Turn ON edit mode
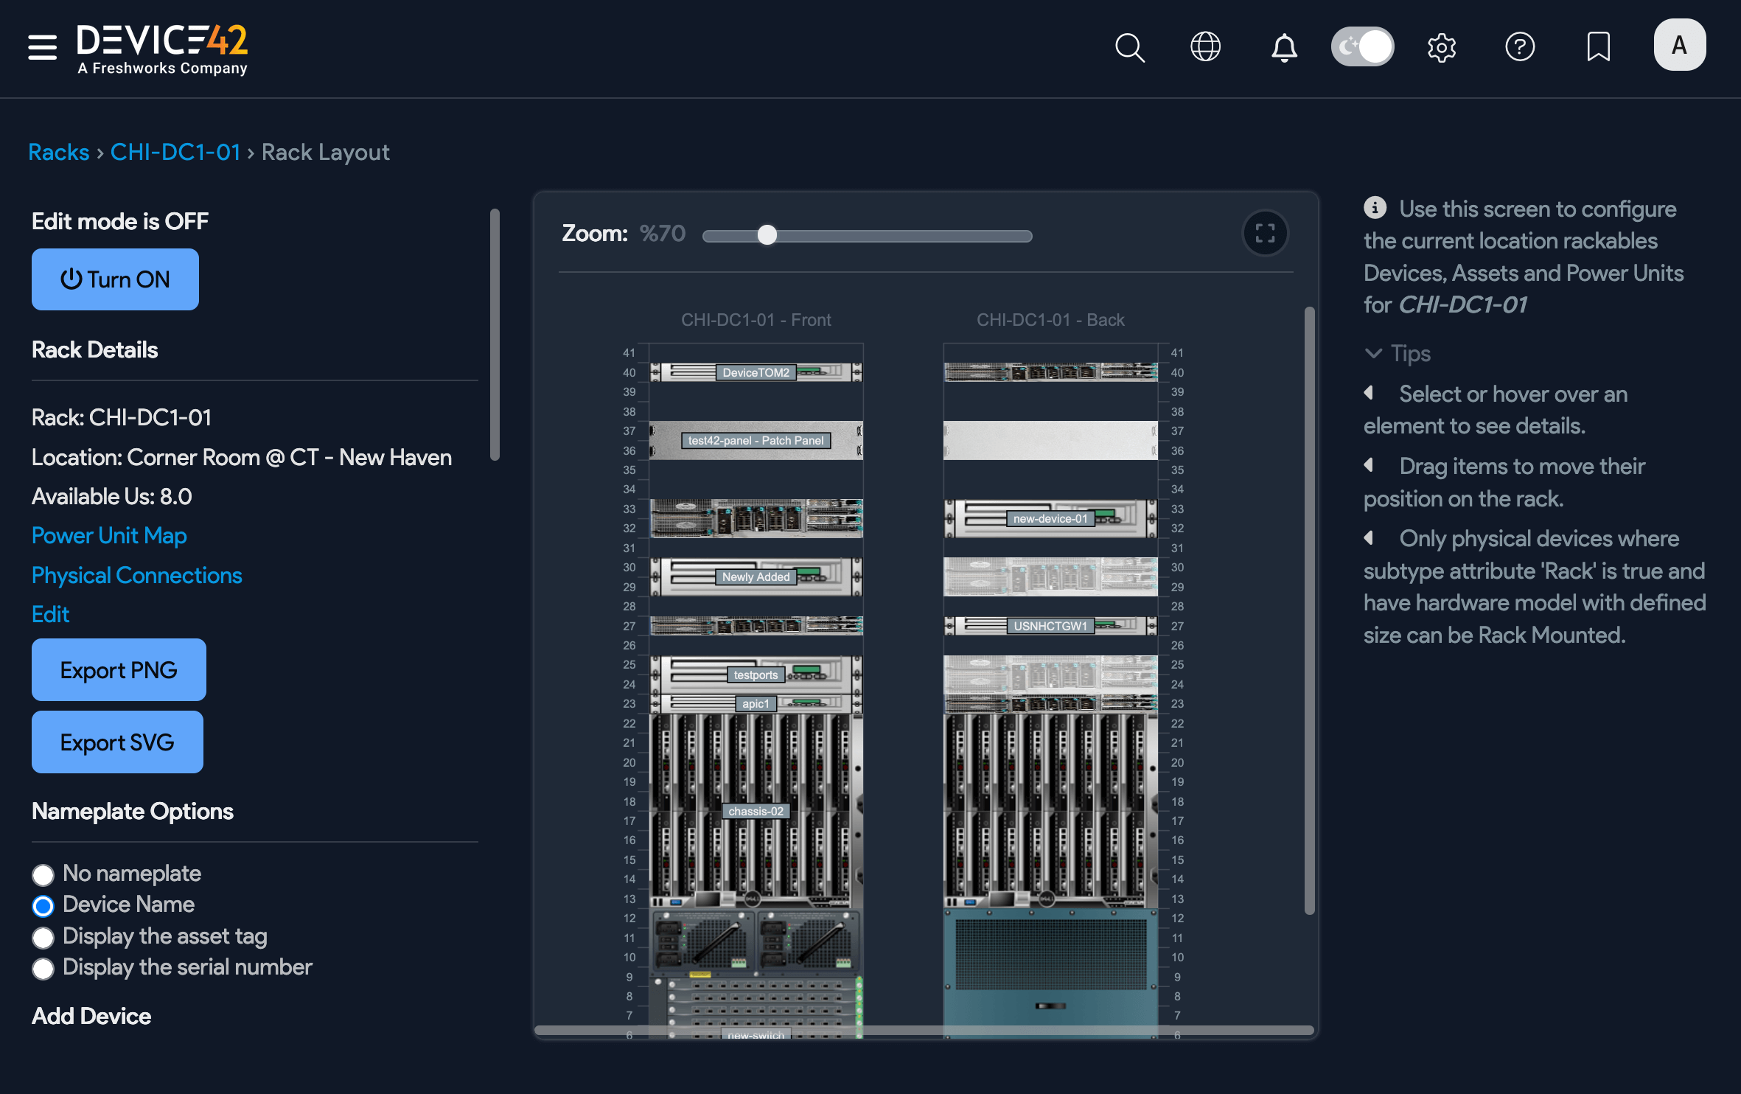Viewport: 1741px width, 1094px height. coord(114,279)
